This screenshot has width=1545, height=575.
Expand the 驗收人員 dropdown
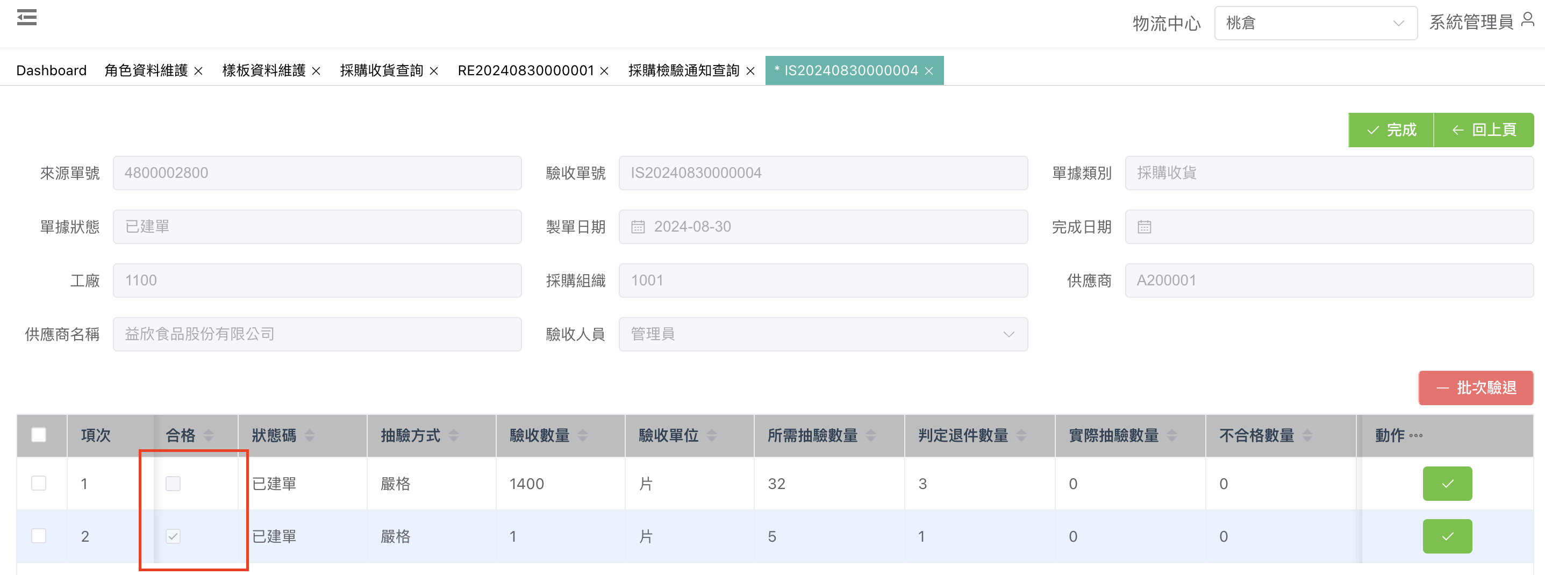click(x=1007, y=335)
